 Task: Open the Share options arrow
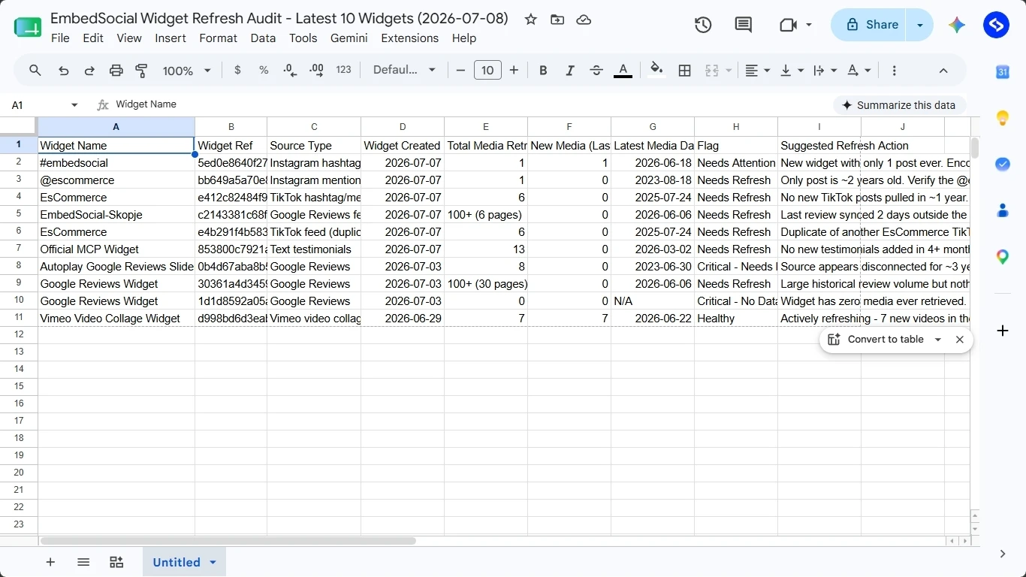(x=920, y=25)
